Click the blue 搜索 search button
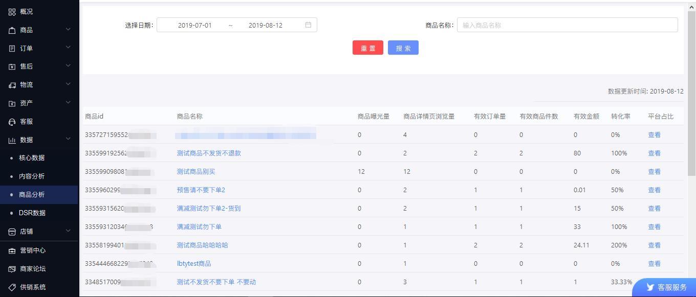 403,48
